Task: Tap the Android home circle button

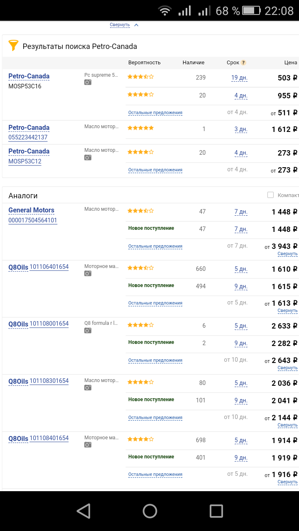Action: (149, 511)
